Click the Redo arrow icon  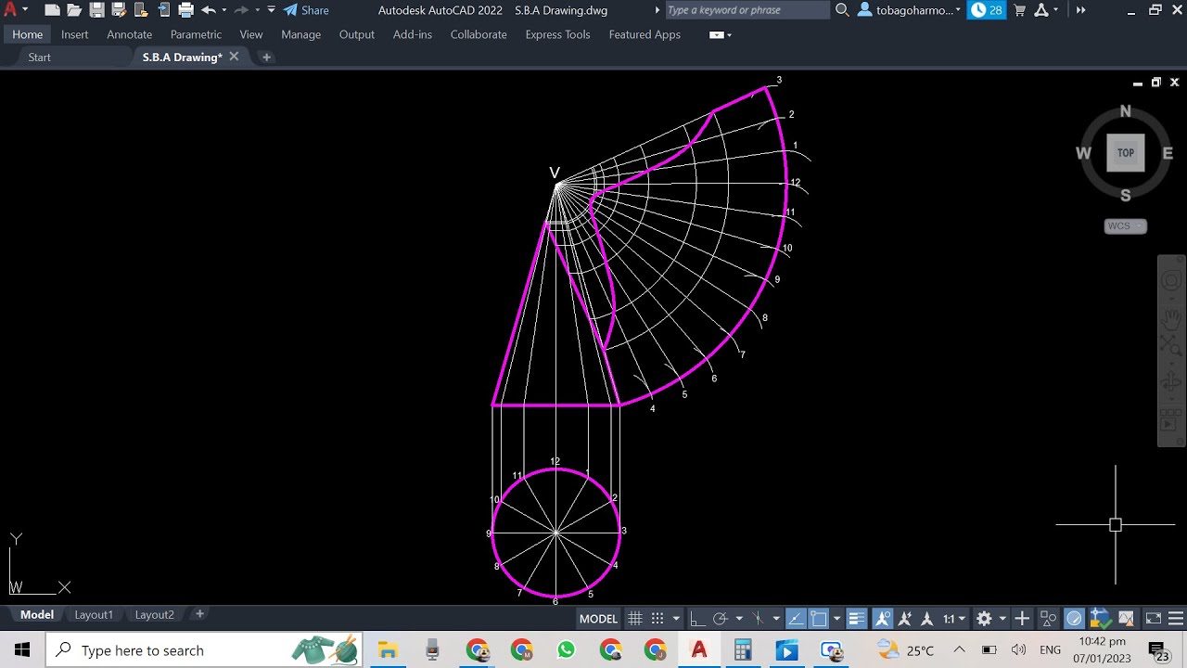[241, 10]
